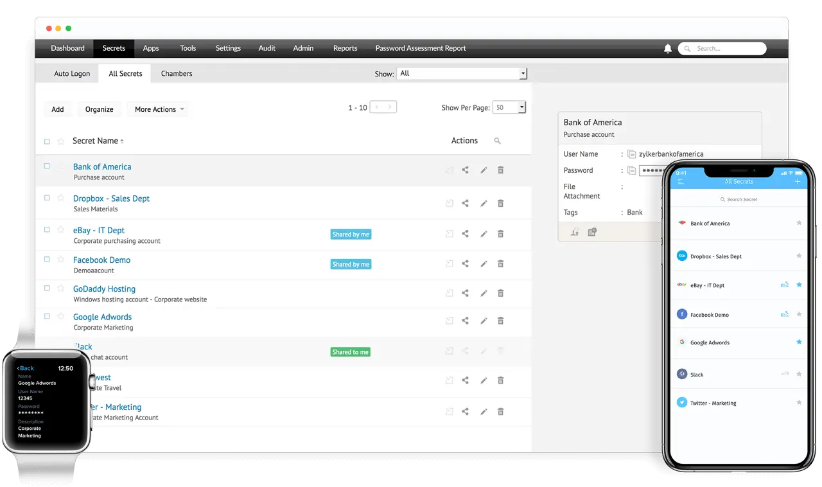Delete the Facebook Demo secret
The width and height of the screenshot is (822, 487).
(x=501, y=263)
